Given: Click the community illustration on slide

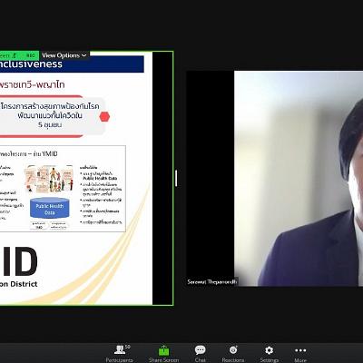Looking at the screenshot, I should (x=49, y=179).
